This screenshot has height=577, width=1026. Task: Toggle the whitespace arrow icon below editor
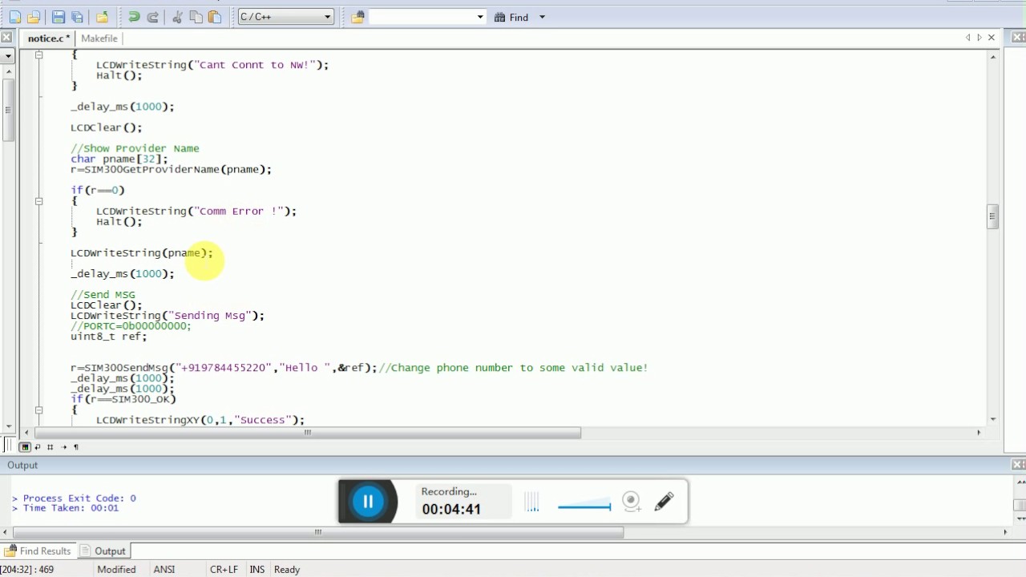tap(63, 447)
